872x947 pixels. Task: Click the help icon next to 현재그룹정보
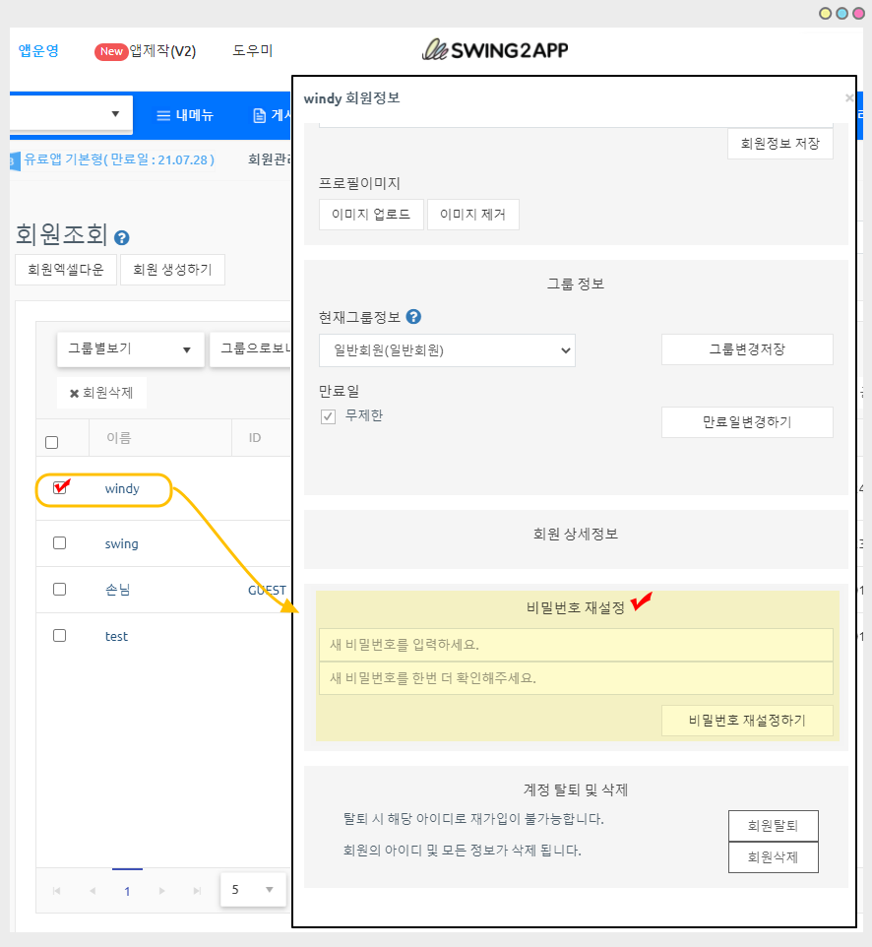413,317
